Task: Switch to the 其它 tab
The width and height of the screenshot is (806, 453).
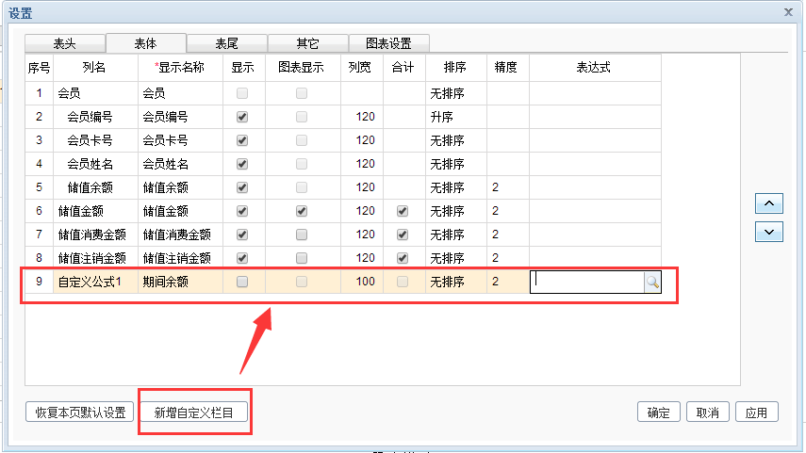Action: pyautogui.click(x=308, y=43)
